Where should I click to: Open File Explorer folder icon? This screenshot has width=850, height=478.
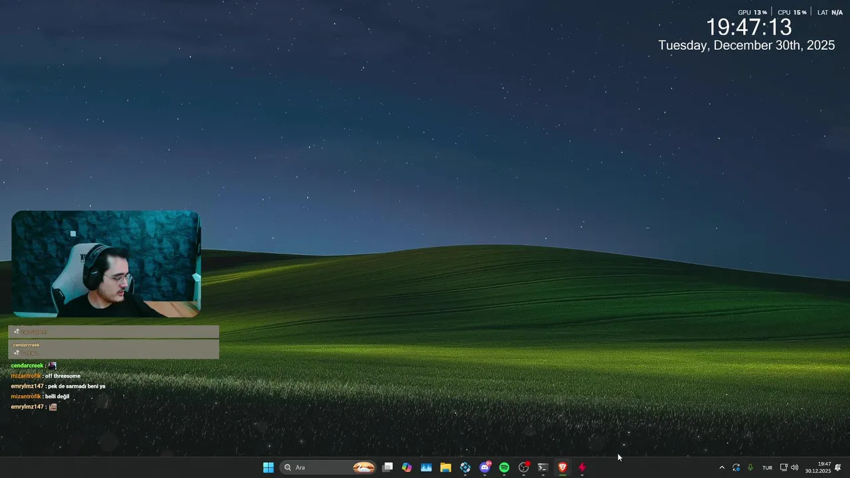click(446, 467)
